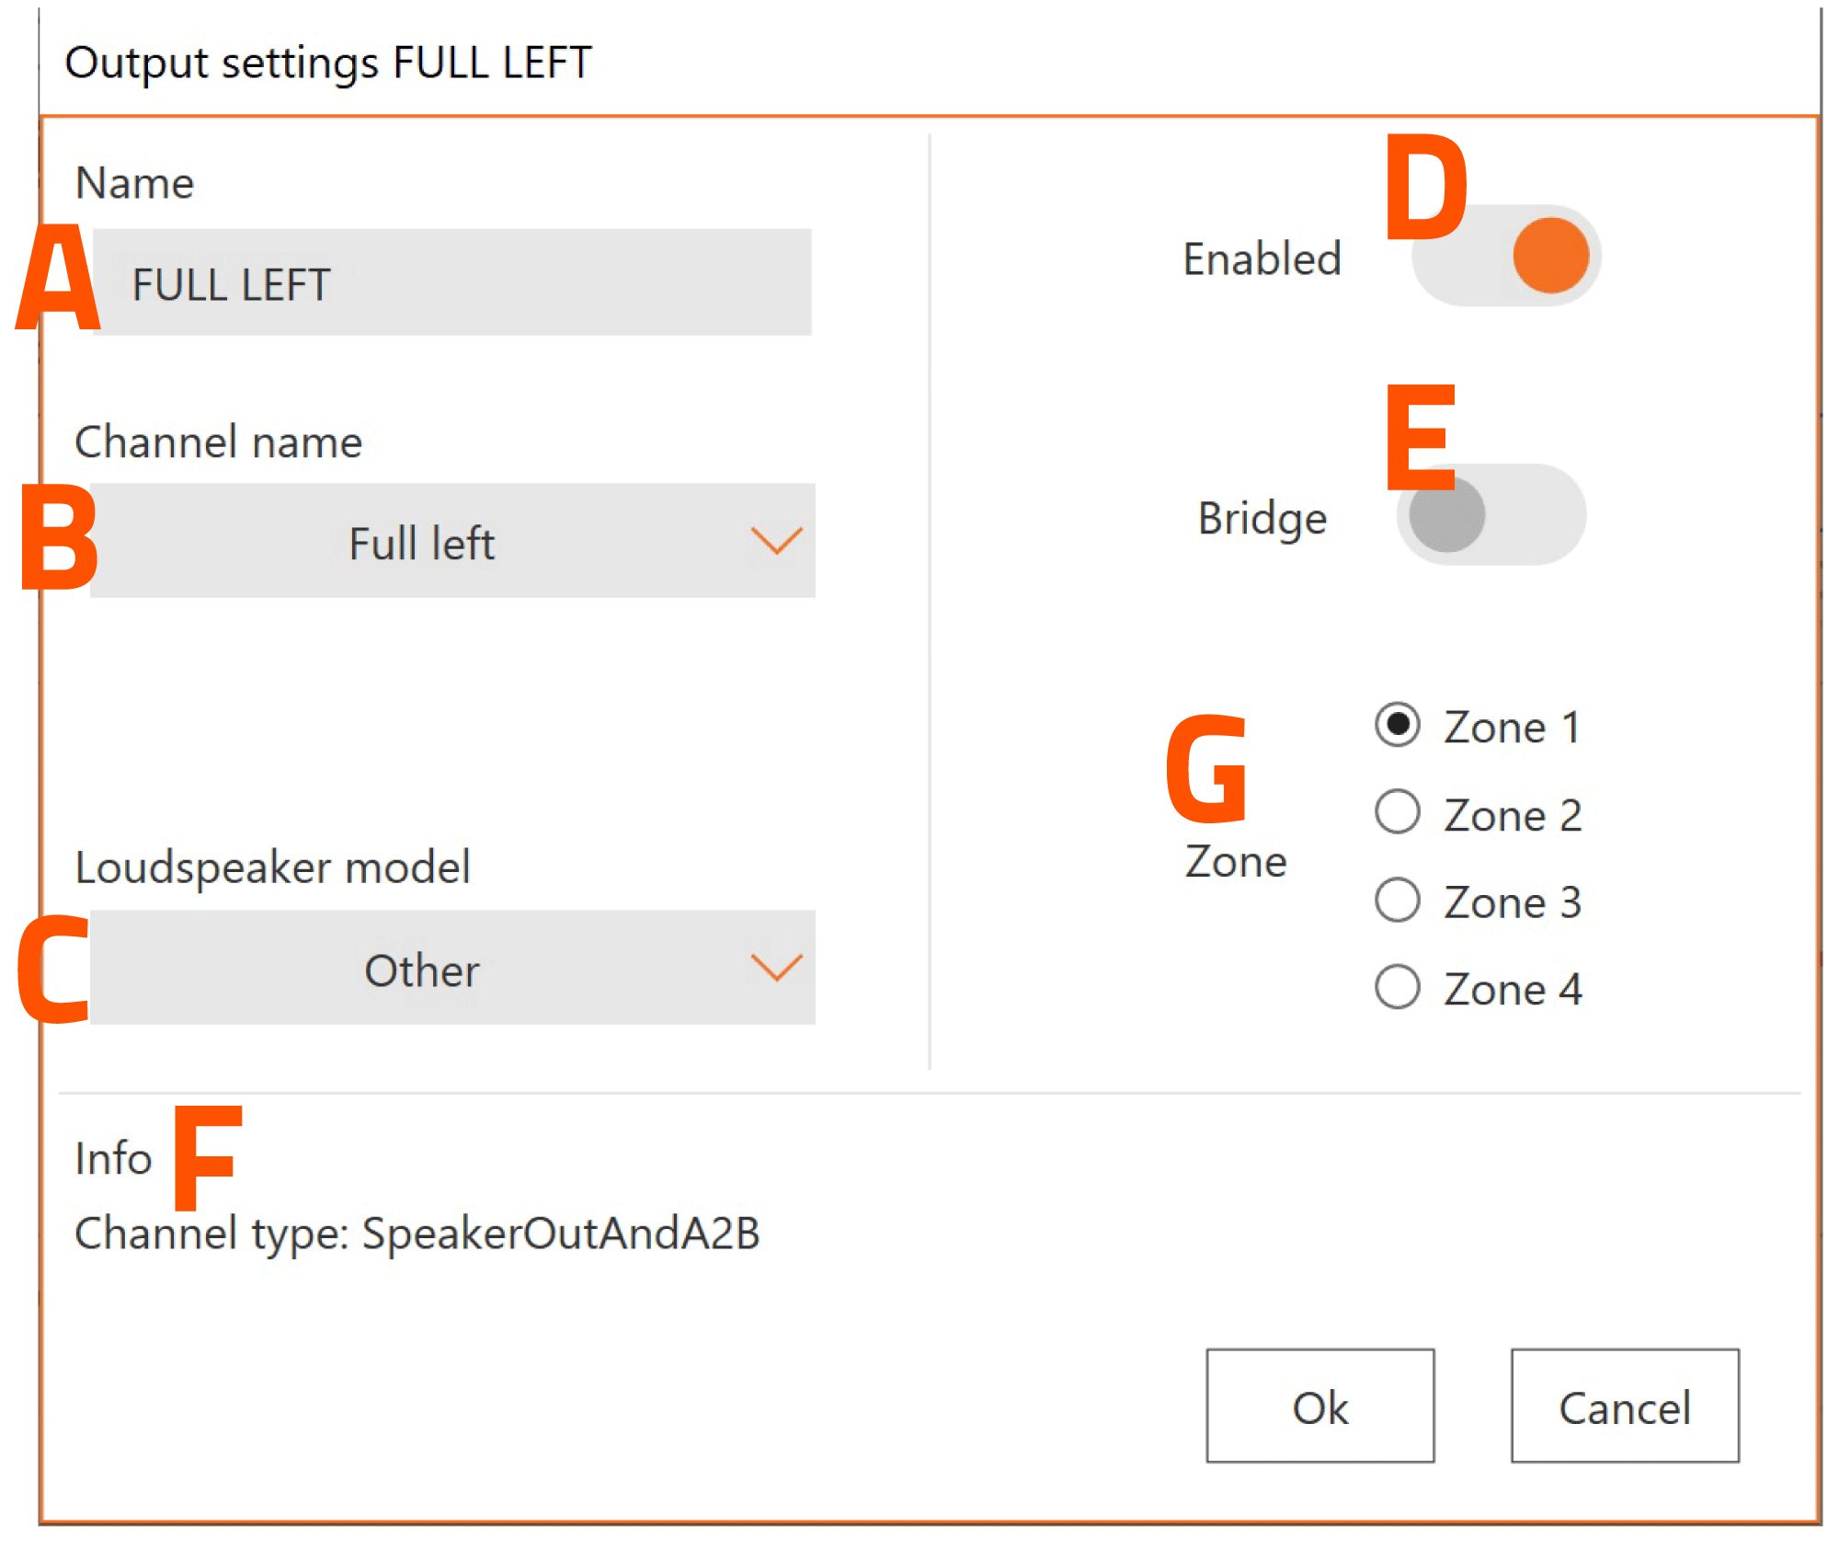Disable the Enabled toggle switch
The width and height of the screenshot is (1839, 1550).
click(x=1506, y=256)
